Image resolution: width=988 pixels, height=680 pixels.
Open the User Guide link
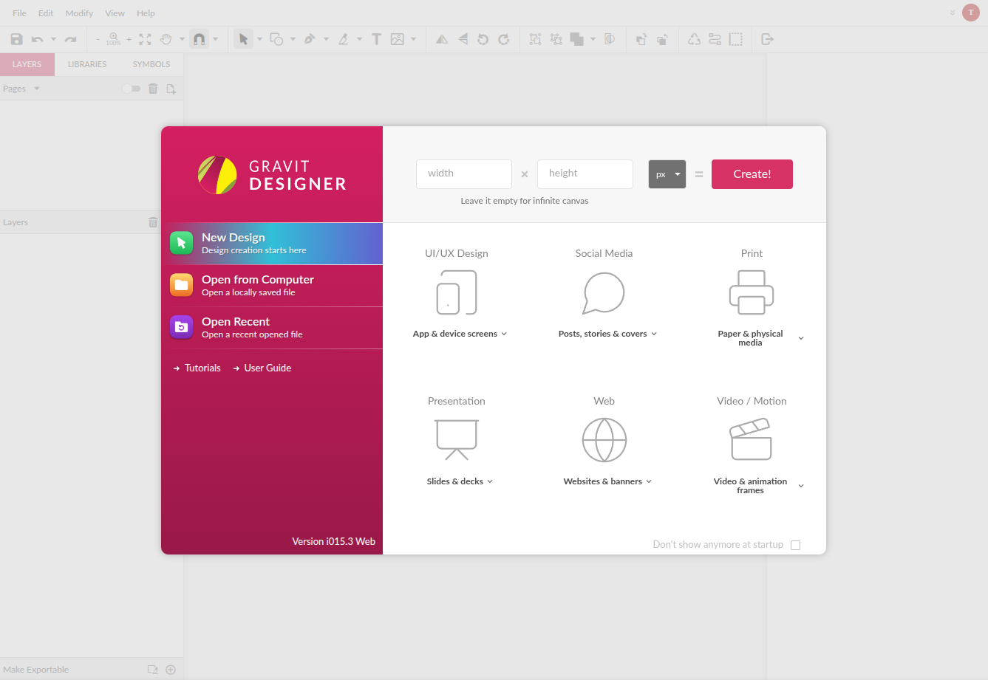[x=268, y=368]
